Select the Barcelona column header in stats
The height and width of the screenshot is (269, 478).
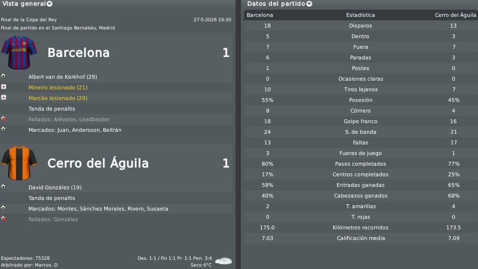coord(260,15)
